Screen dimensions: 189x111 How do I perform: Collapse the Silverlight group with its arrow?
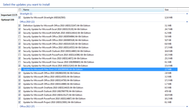tap(187, 14)
